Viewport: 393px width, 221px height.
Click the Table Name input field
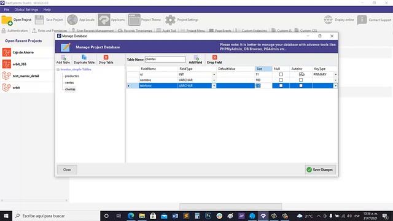[165, 60]
